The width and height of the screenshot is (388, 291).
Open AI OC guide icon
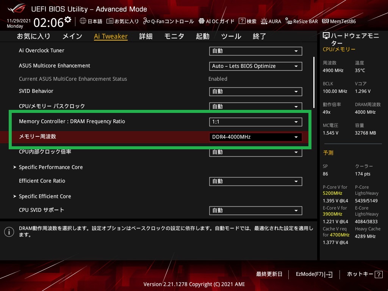pos(202,21)
